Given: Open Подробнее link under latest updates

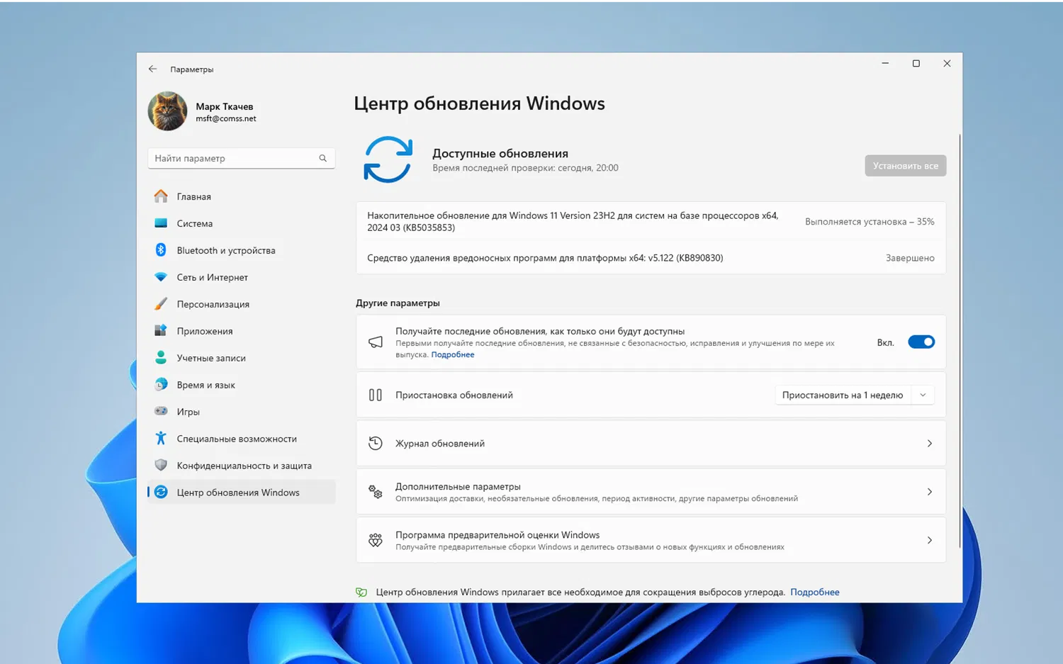Looking at the screenshot, I should point(452,354).
